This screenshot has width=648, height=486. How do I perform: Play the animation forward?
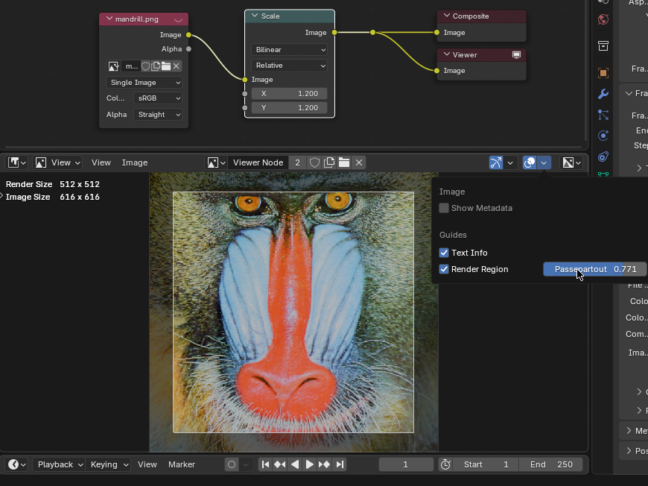click(310, 464)
